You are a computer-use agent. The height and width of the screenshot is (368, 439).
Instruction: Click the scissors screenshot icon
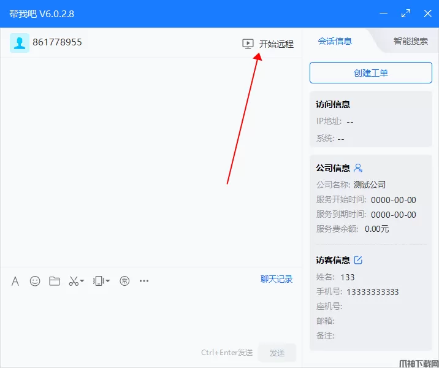(x=74, y=281)
